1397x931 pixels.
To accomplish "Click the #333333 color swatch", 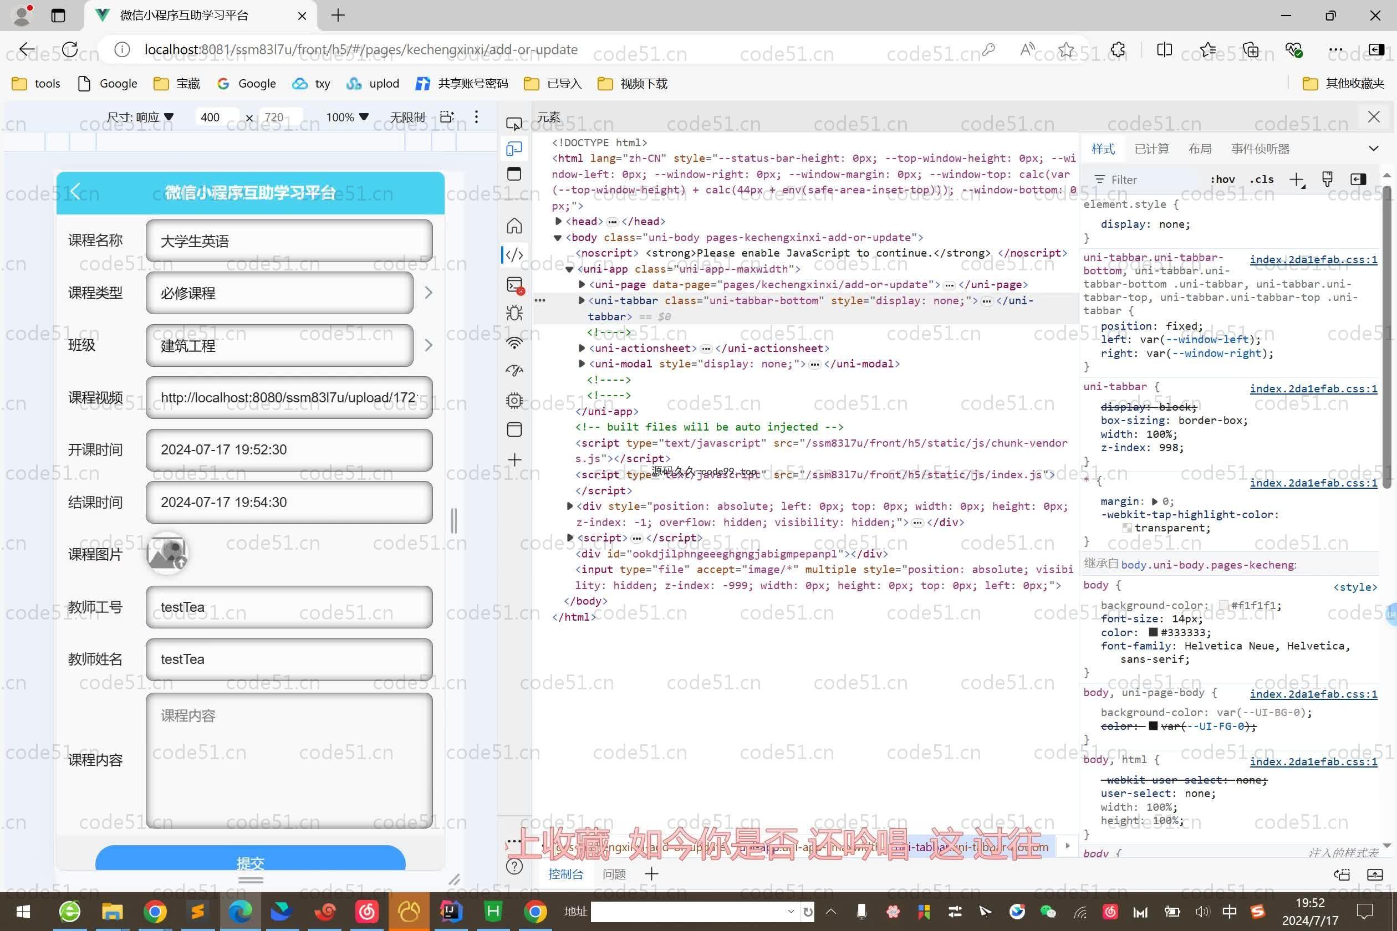I will click(x=1154, y=632).
